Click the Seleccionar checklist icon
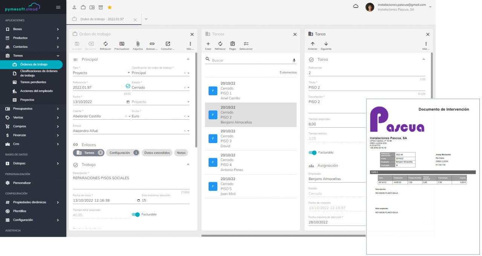The height and width of the screenshot is (256, 482). [x=246, y=44]
